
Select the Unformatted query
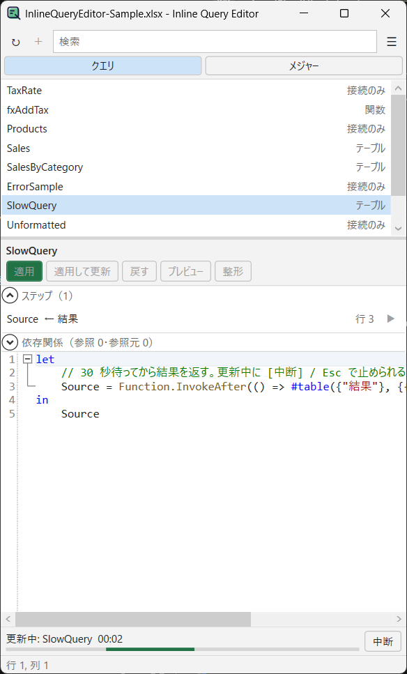coord(196,224)
